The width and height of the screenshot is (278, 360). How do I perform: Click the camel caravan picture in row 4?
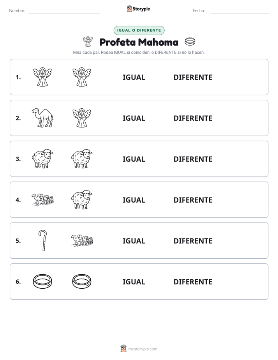[42, 199]
